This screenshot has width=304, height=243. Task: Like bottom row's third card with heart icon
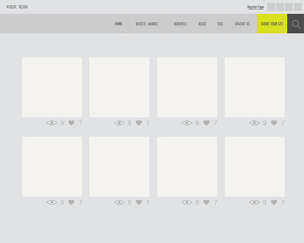click(207, 202)
